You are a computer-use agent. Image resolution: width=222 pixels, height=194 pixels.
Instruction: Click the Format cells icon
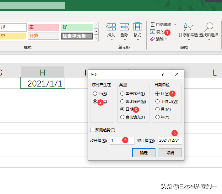pos(138,26)
